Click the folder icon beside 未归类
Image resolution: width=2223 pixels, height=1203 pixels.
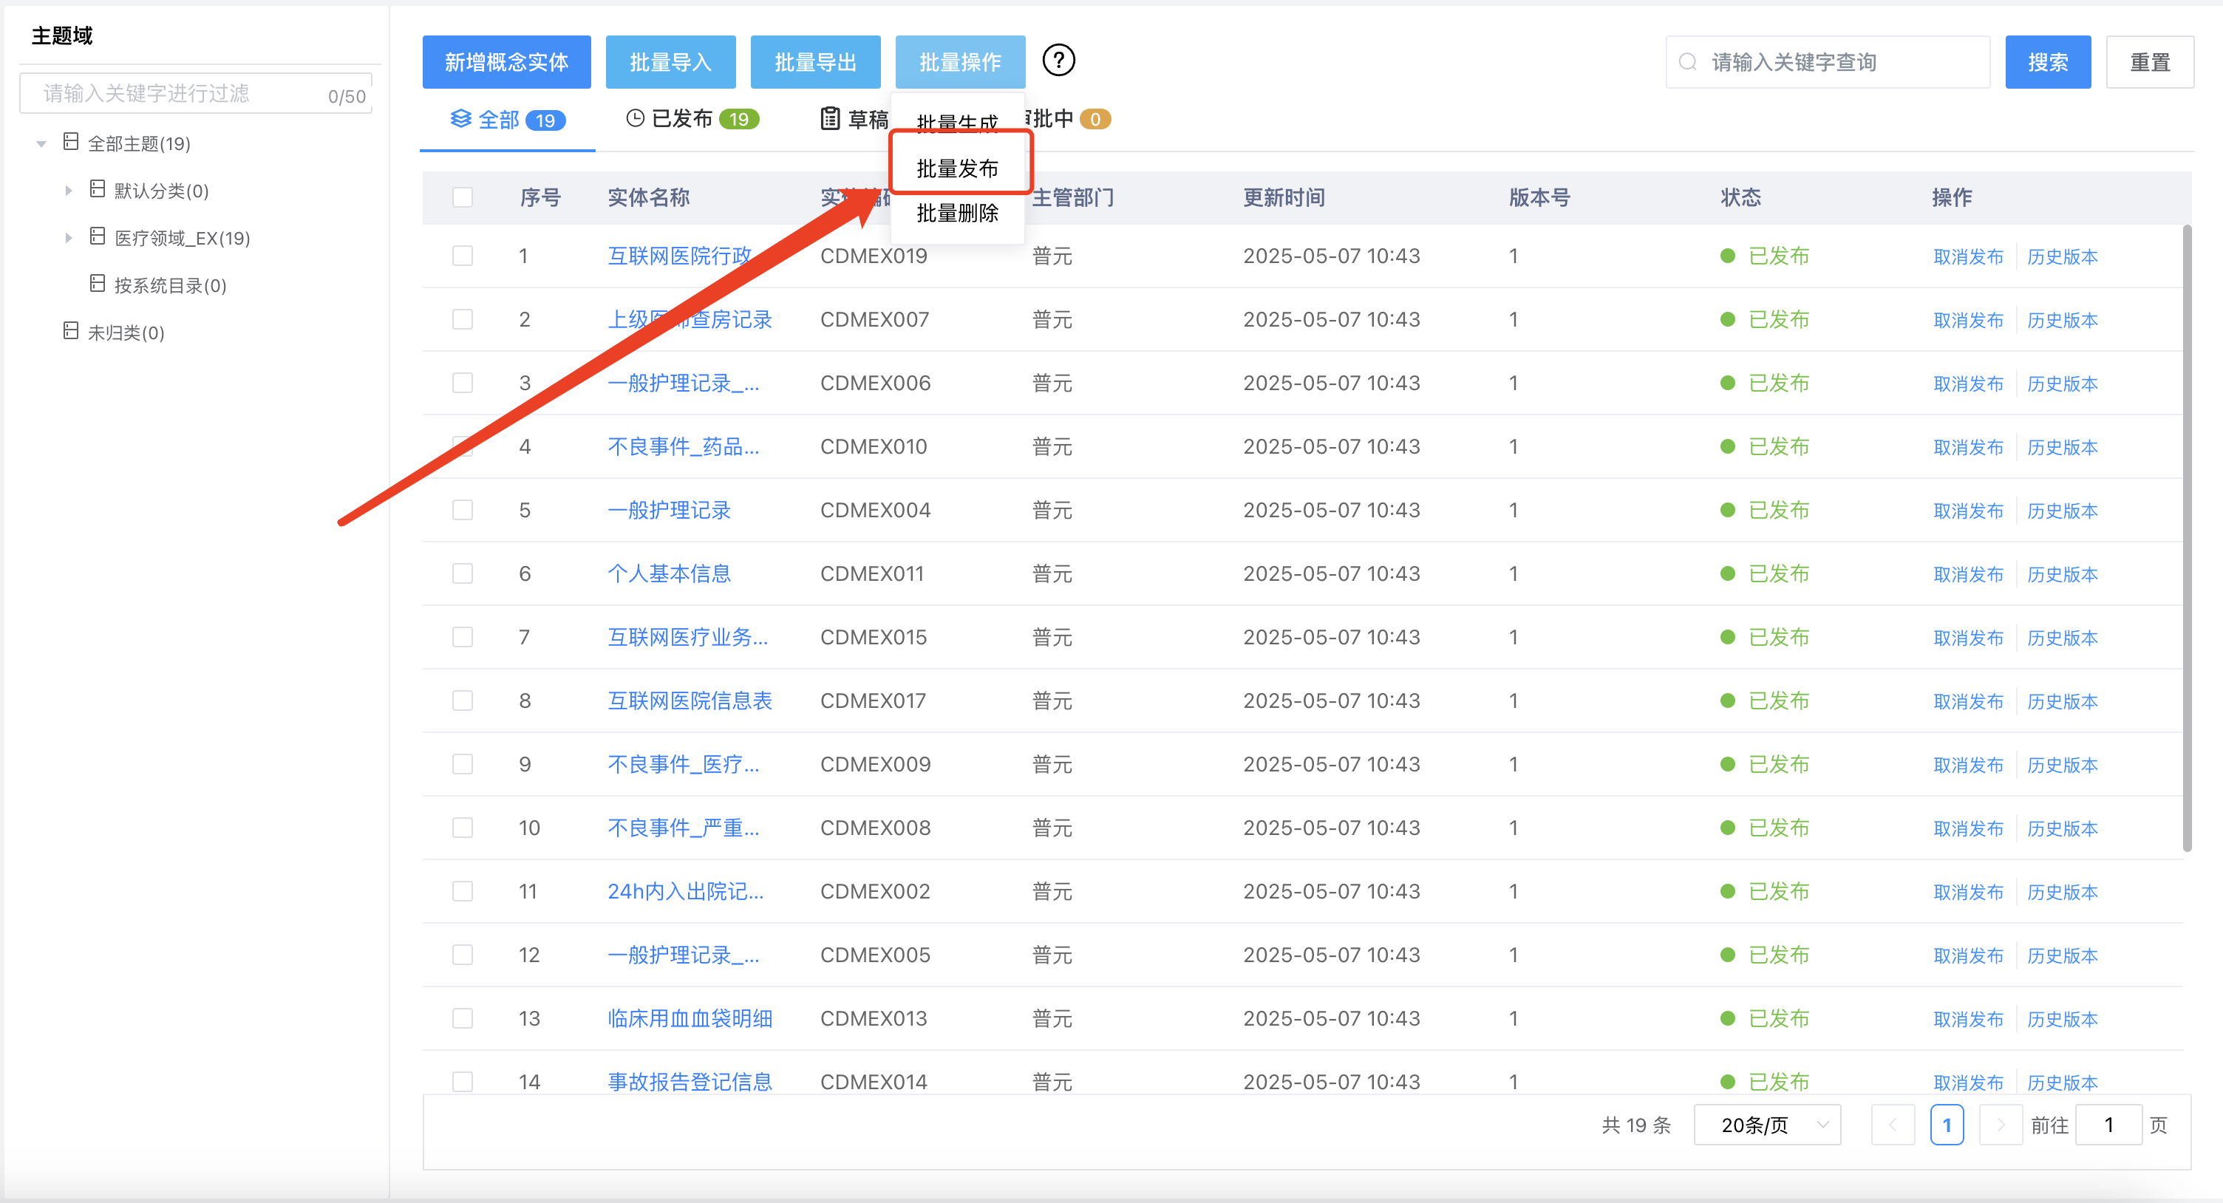click(x=71, y=331)
